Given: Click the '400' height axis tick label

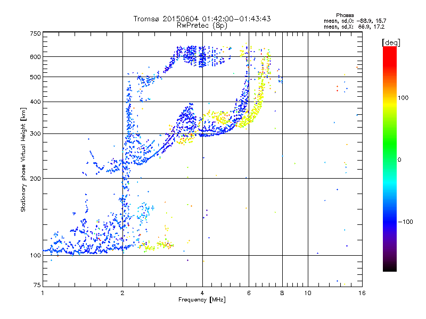Looking at the screenshot, I should click(x=35, y=102).
